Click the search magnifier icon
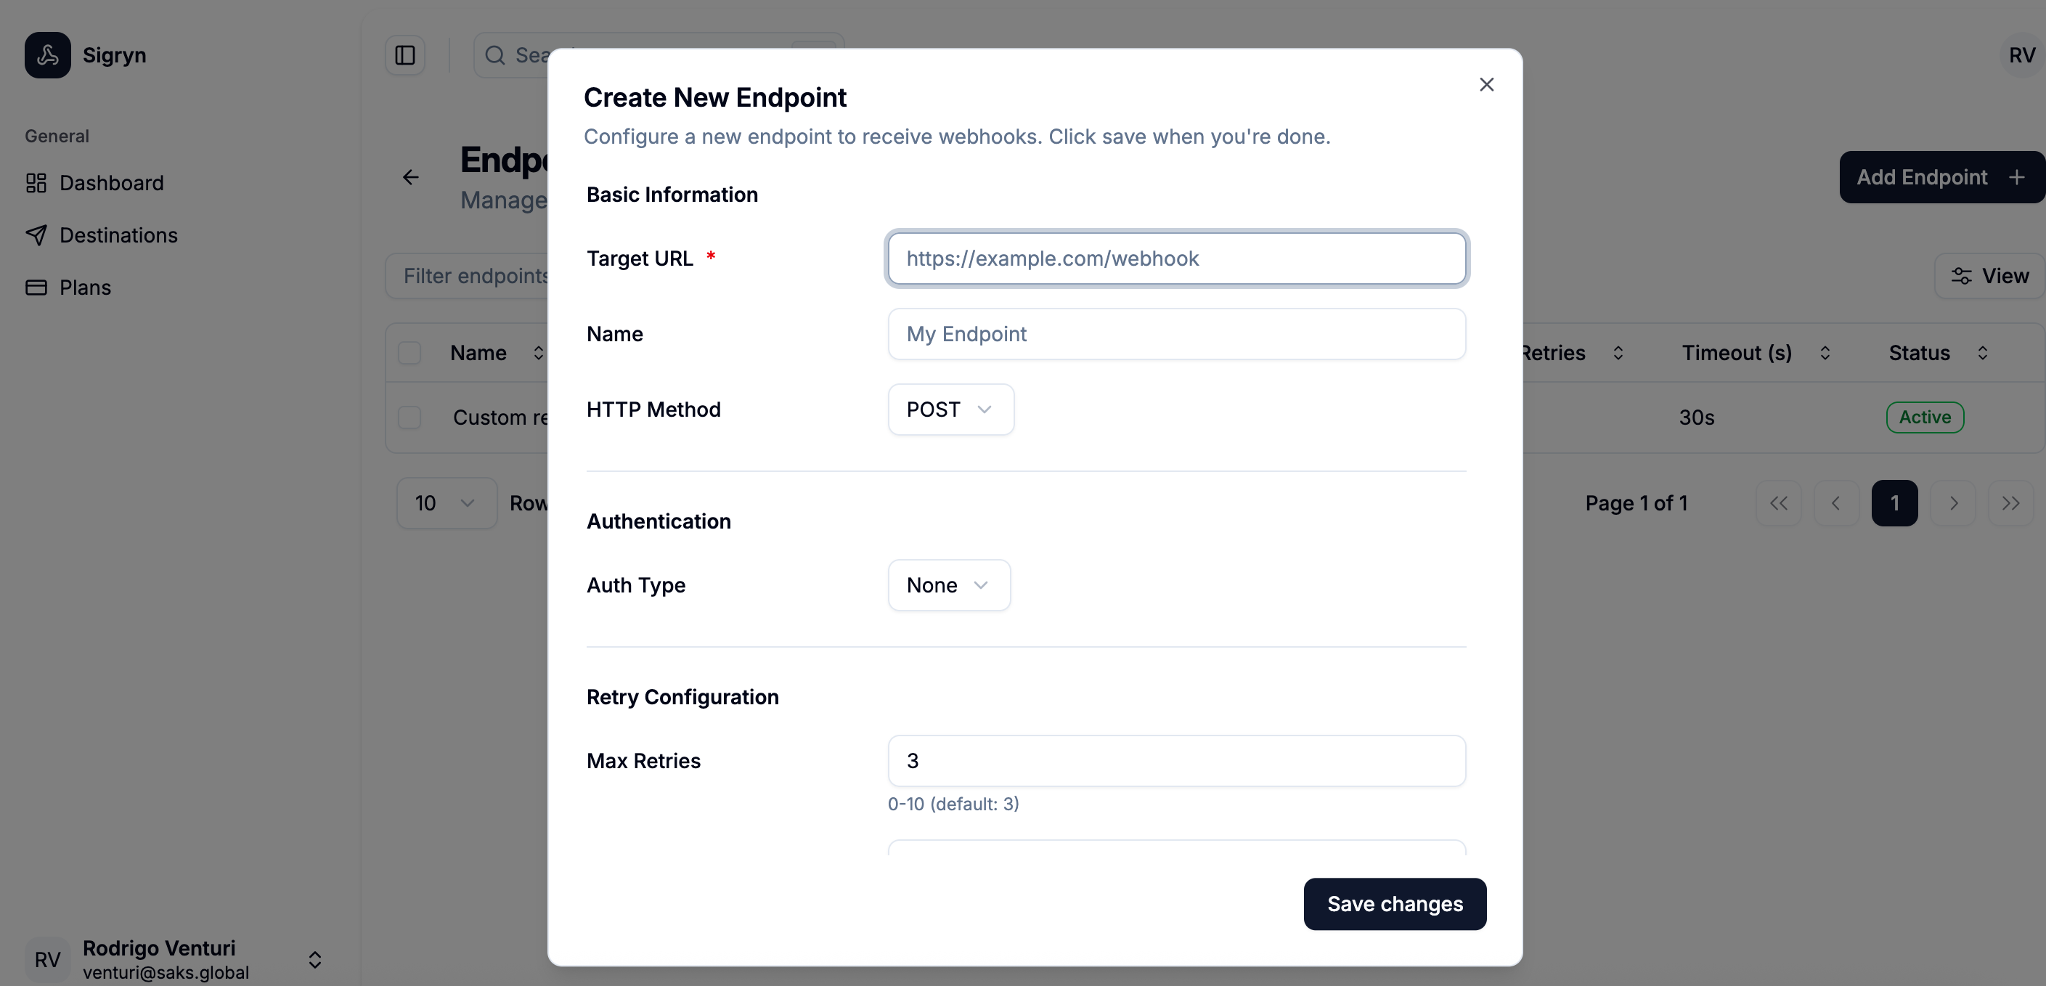 click(x=495, y=55)
